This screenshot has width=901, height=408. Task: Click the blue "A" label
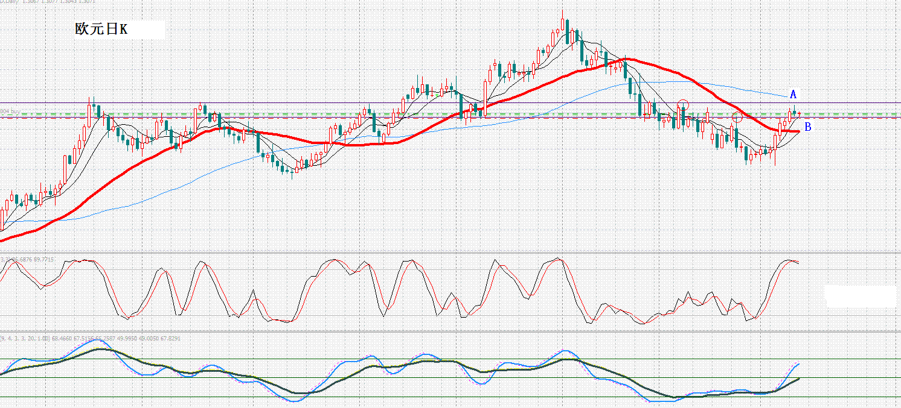click(x=794, y=95)
